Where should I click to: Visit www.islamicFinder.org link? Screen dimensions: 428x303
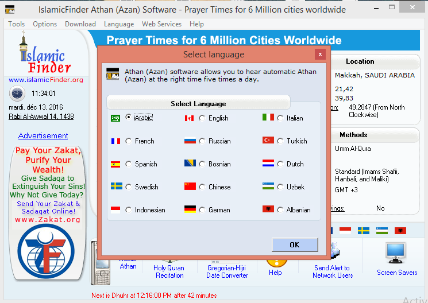point(46,80)
